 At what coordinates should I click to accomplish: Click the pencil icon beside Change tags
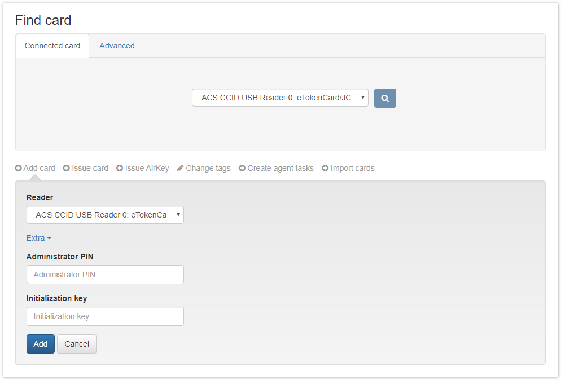point(181,169)
